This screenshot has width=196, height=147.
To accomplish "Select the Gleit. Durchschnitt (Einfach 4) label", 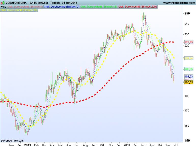I will (25, 7).
